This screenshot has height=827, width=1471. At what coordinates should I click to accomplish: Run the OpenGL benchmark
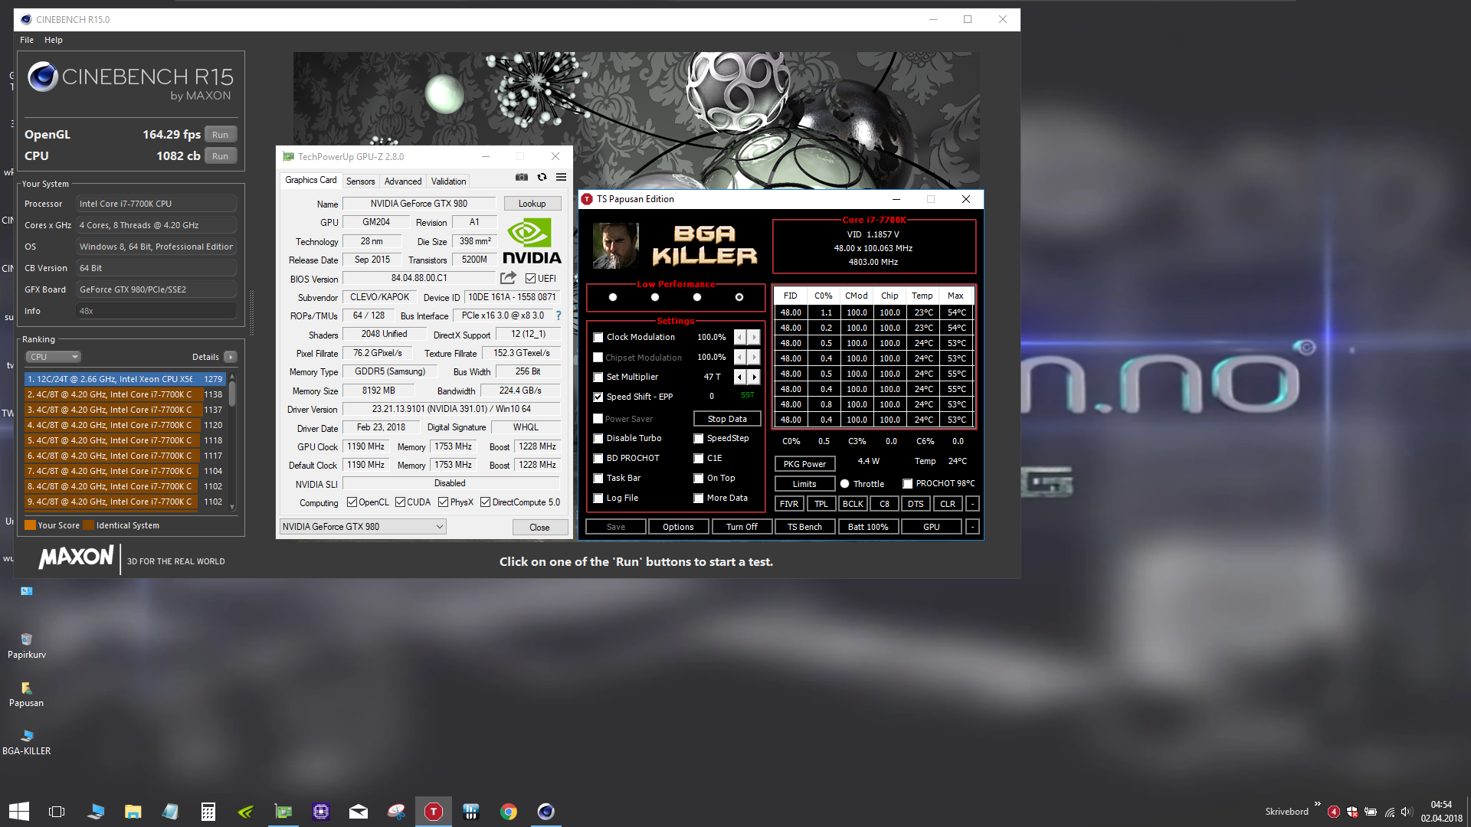[220, 135]
